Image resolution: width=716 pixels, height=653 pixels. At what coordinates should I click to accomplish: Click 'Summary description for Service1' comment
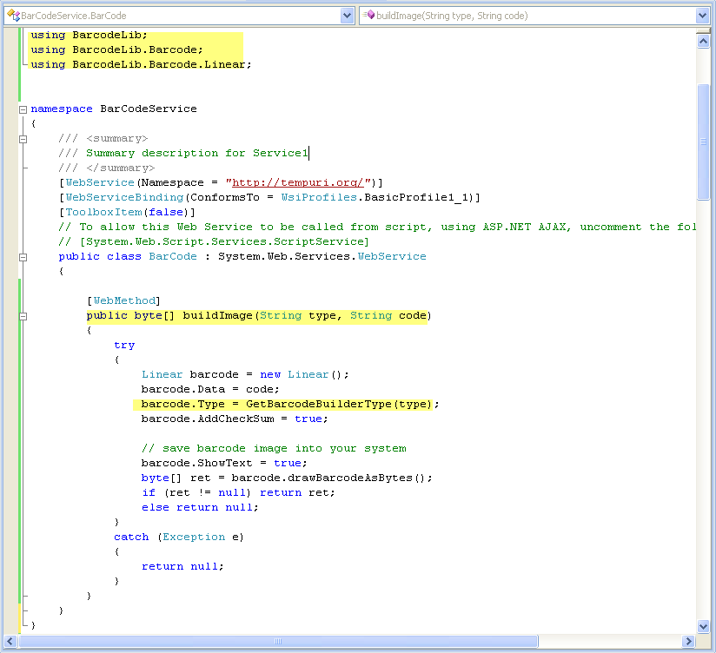tap(197, 153)
